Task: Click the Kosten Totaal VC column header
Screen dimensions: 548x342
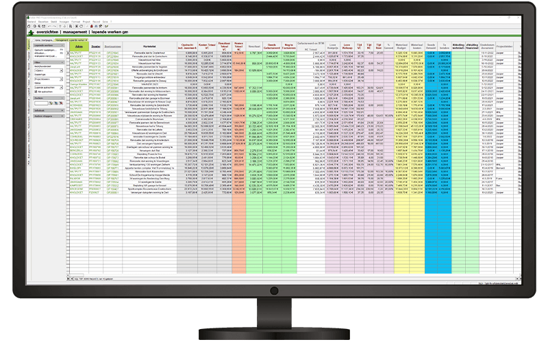Action: pyautogui.click(x=208, y=47)
